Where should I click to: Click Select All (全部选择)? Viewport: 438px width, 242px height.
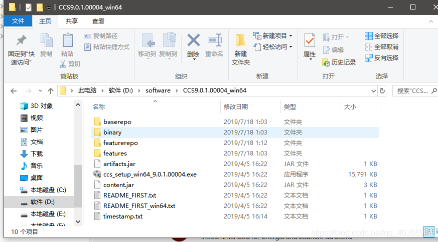(x=382, y=36)
